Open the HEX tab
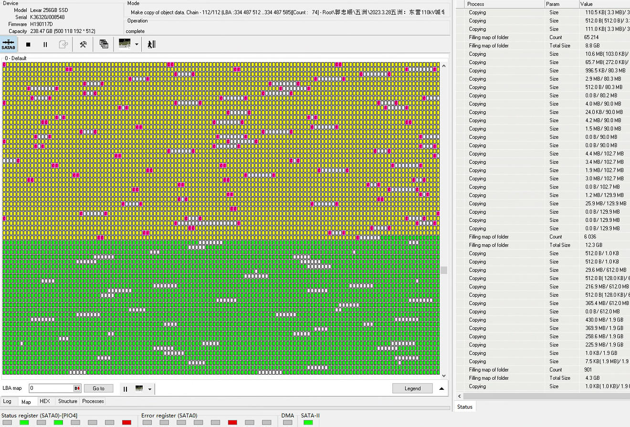The height and width of the screenshot is (427, 630). click(x=44, y=401)
